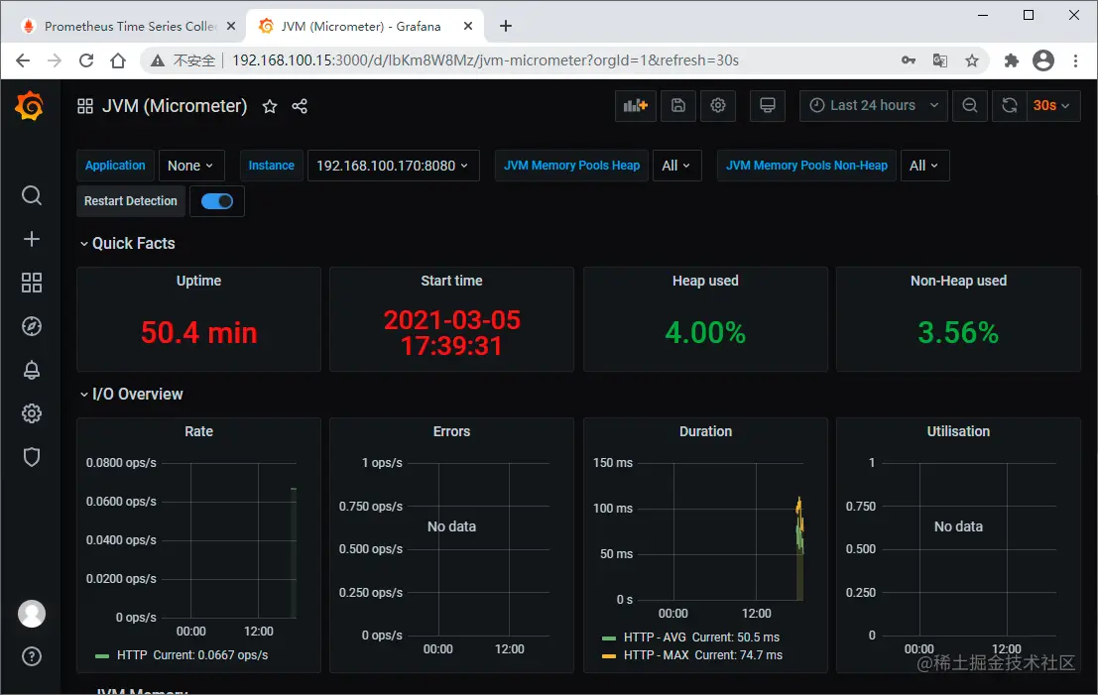This screenshot has width=1098, height=695.
Task: Click the Add panel icon
Action: 635,106
